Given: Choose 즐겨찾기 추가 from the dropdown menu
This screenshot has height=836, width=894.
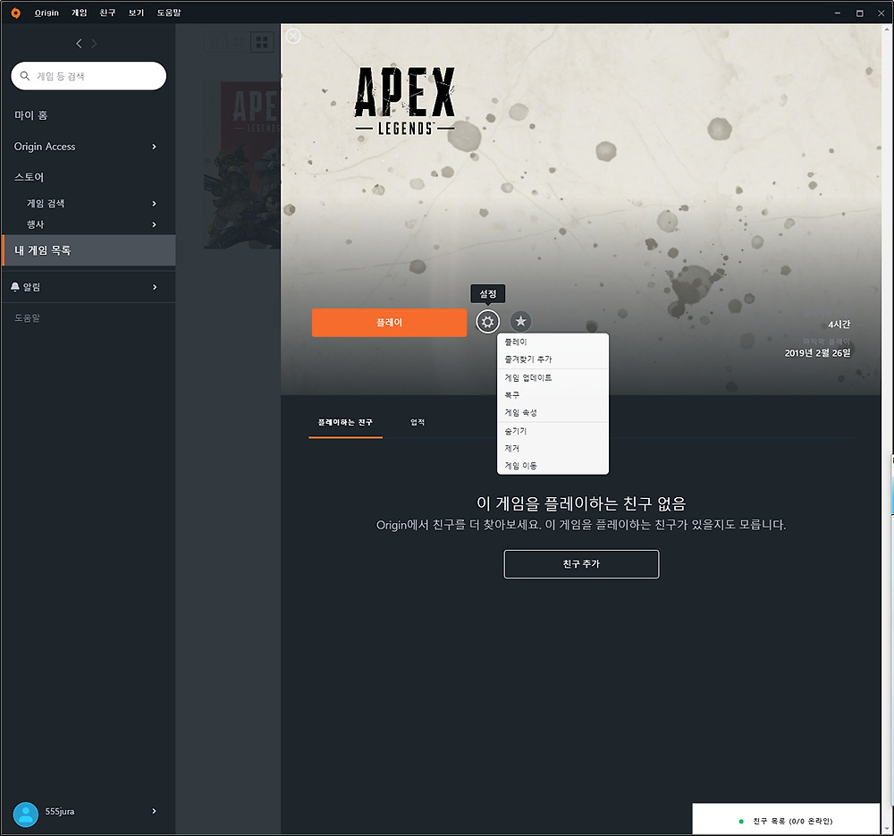Looking at the screenshot, I should [553, 359].
